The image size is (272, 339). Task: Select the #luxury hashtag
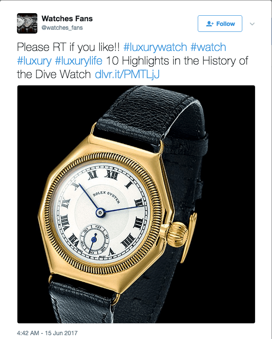click(x=34, y=61)
